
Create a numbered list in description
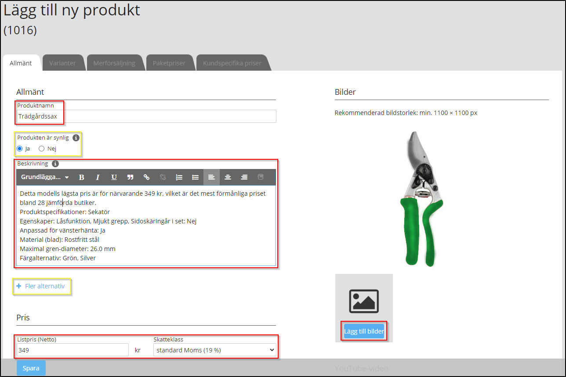pos(179,177)
